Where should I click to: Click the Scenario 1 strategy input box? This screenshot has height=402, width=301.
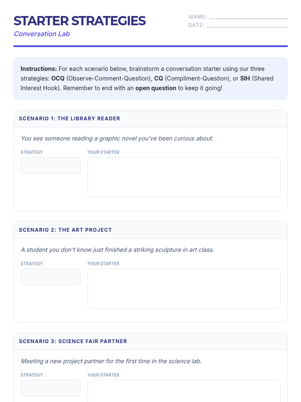[51, 166]
